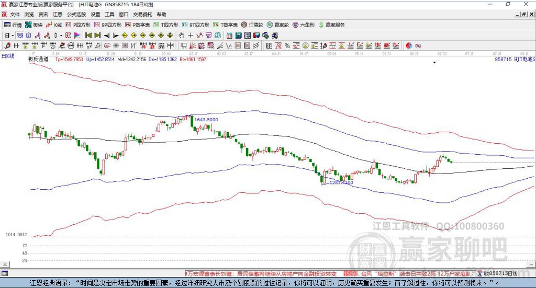
Task: Open the calculator icon
Action: (238, 36)
